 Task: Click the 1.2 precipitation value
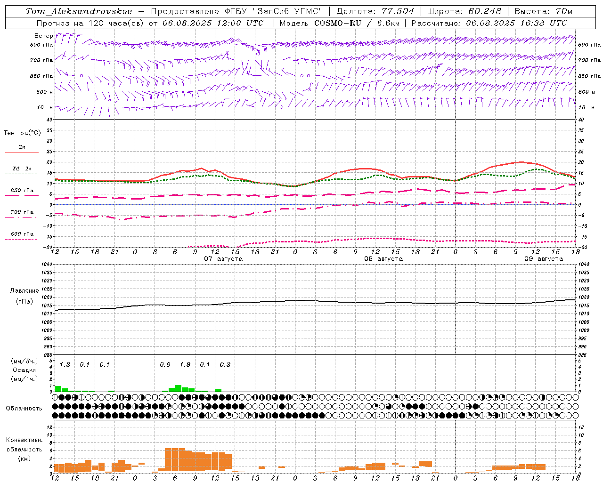[x=65, y=365]
